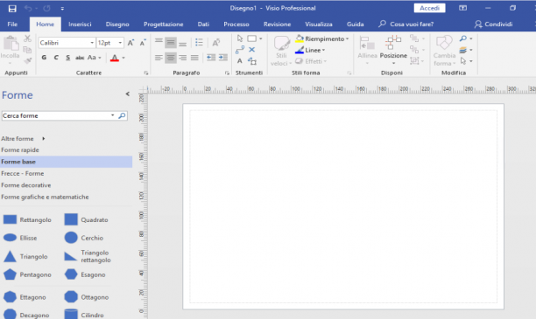Click the Format Painter brush icon
The width and height of the screenshot is (536, 319).
click(28, 61)
